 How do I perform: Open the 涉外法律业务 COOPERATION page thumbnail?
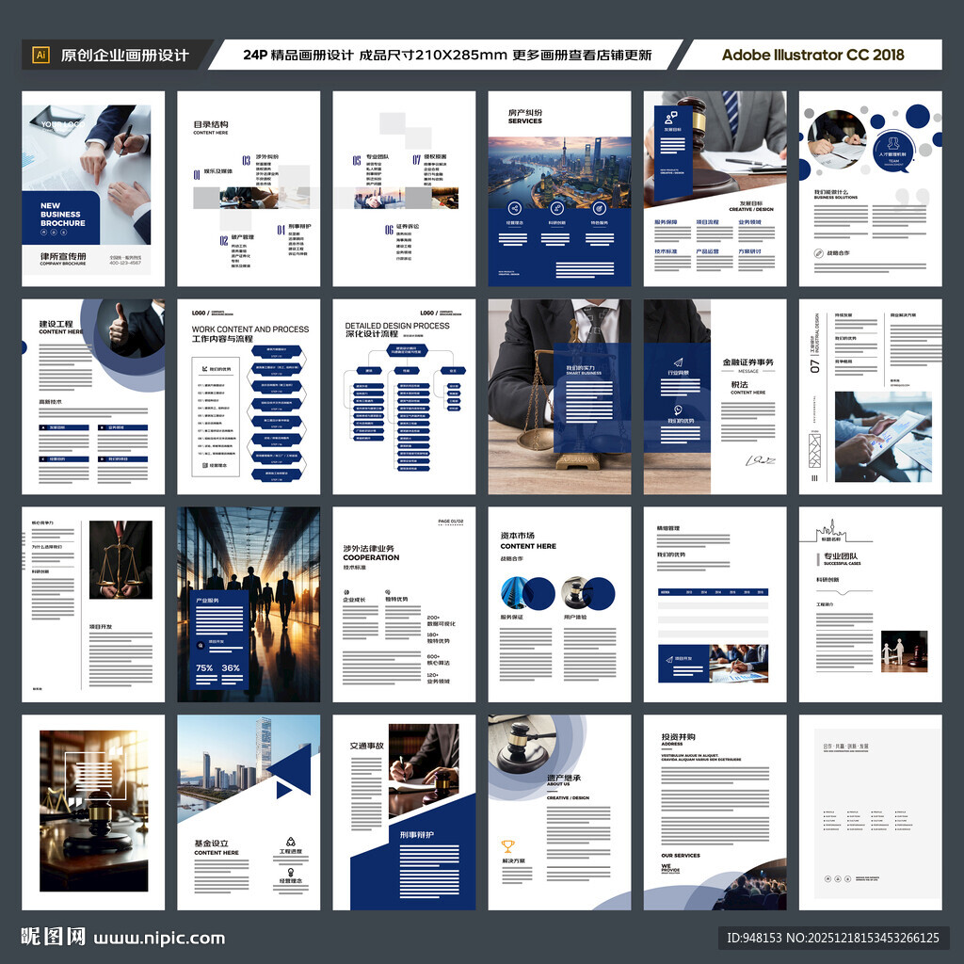pyautogui.click(x=404, y=604)
